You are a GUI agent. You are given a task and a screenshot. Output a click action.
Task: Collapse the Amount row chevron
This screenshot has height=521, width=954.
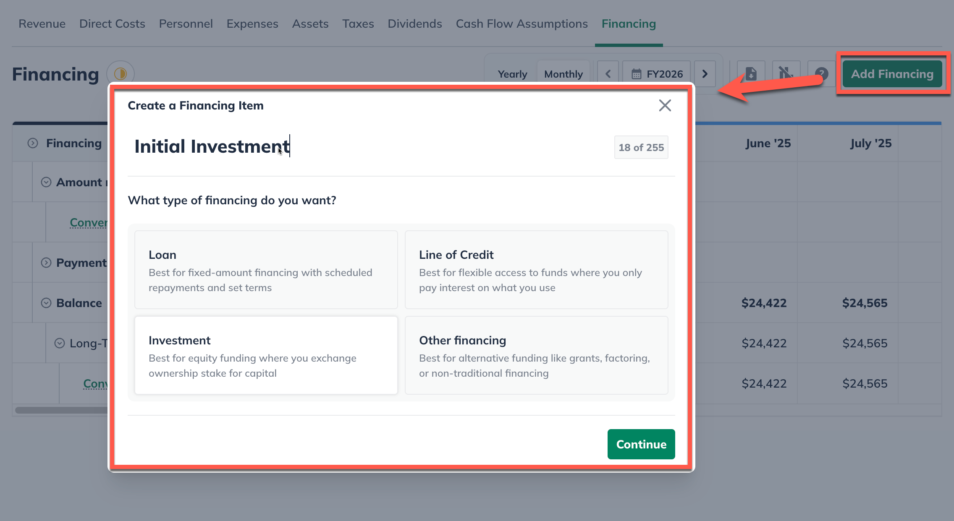(46, 182)
